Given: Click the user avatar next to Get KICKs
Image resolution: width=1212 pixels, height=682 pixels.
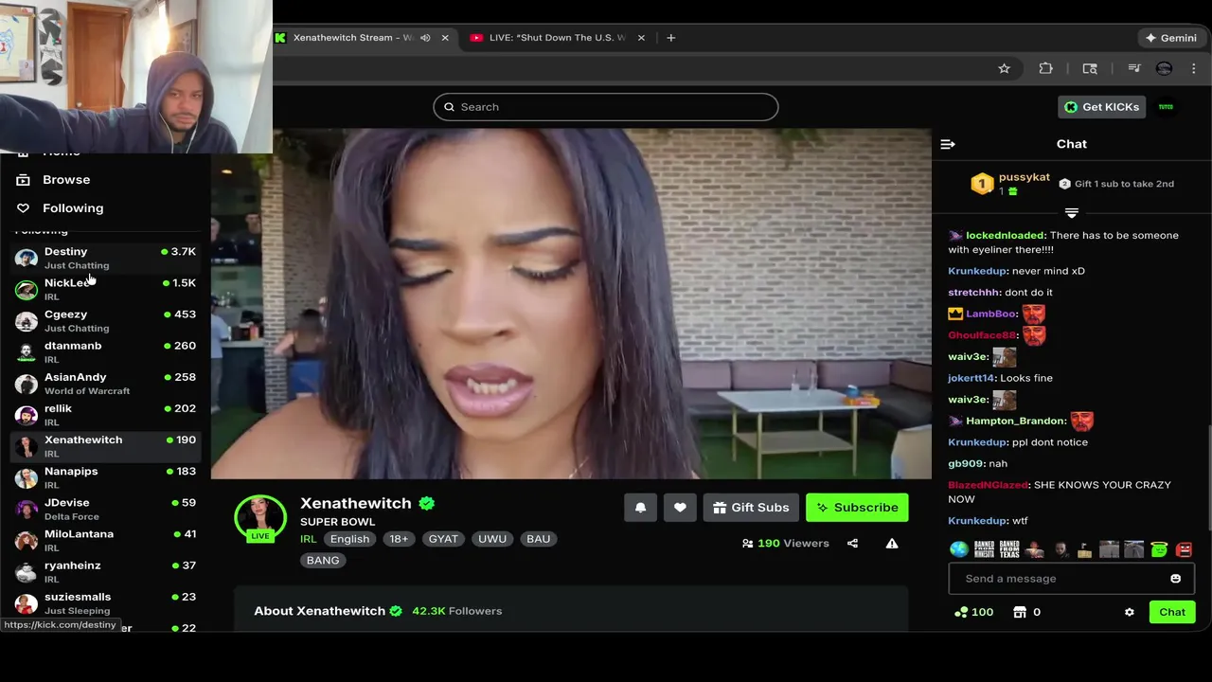Looking at the screenshot, I should [x=1166, y=107].
